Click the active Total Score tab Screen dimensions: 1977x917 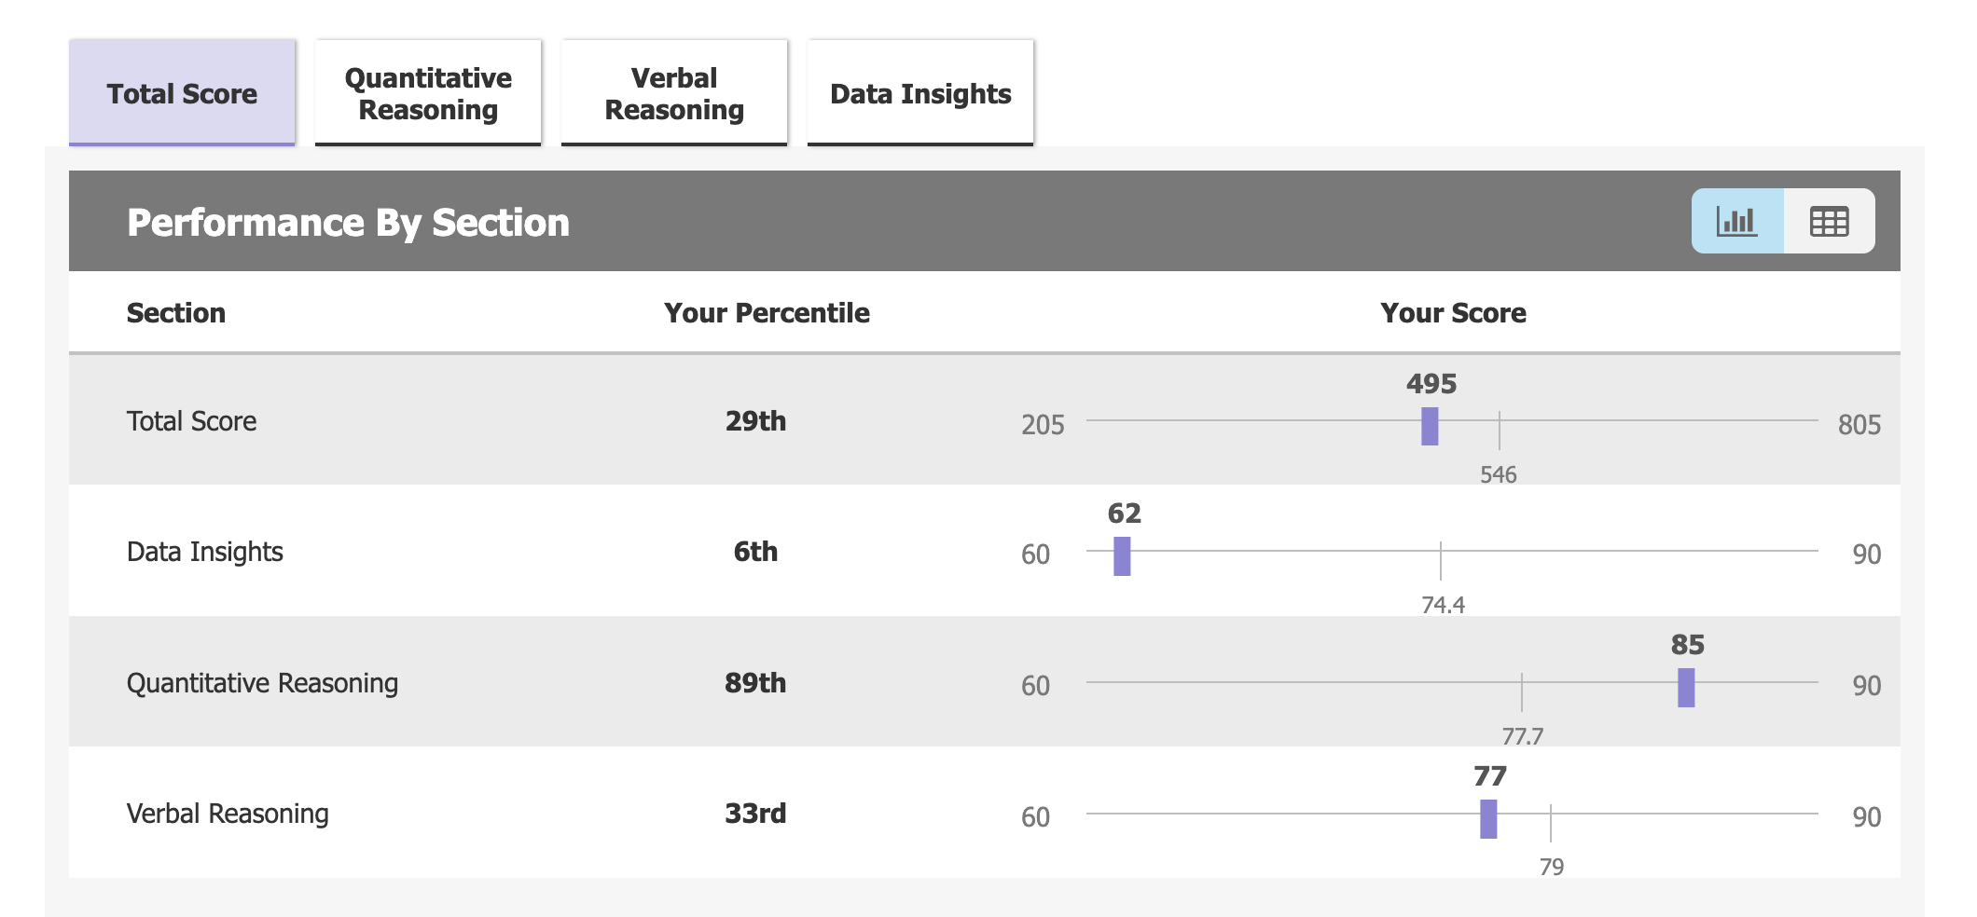click(182, 91)
